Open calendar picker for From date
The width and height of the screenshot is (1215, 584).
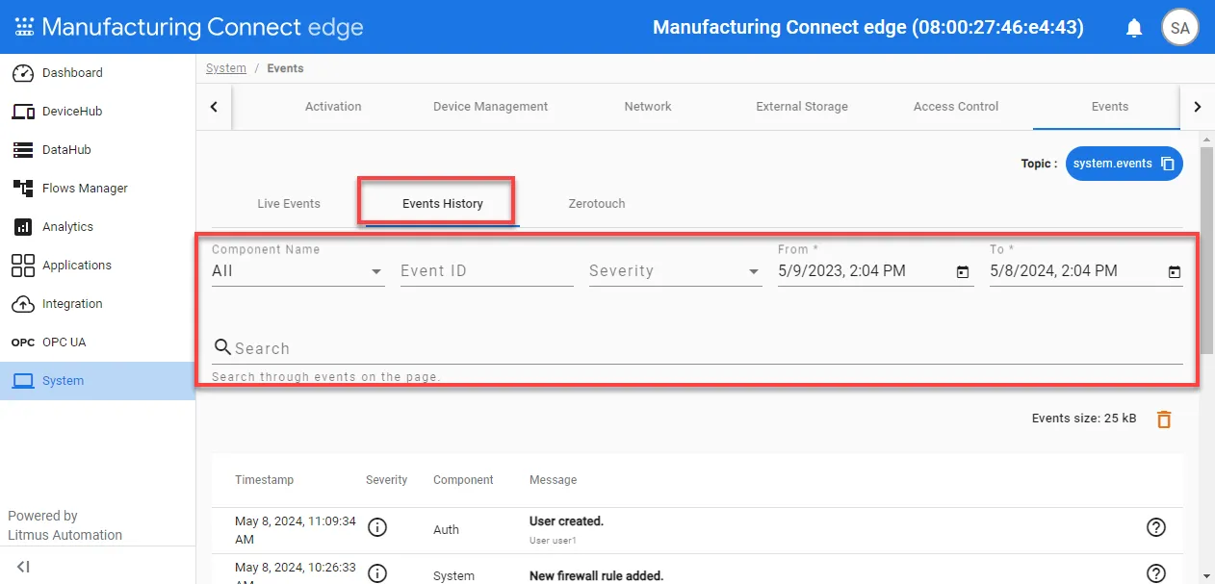point(963,272)
